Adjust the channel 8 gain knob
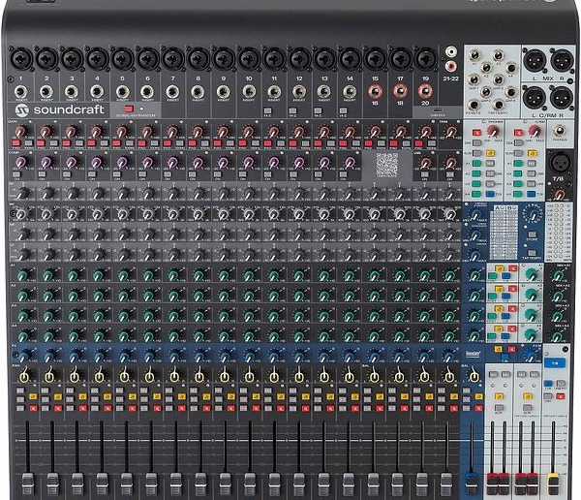 point(198,131)
